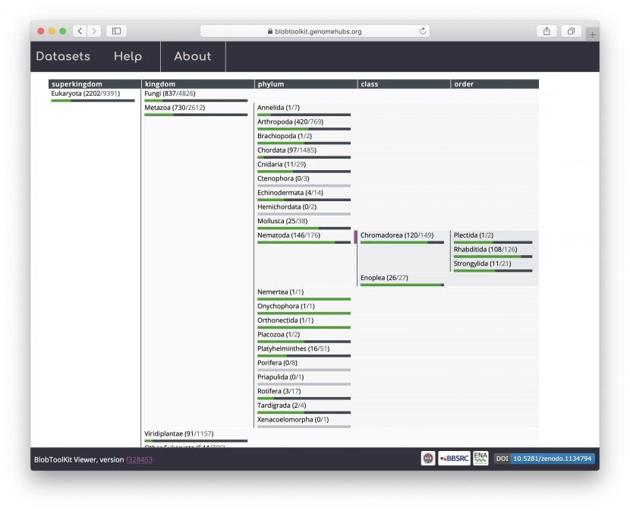
Task: Open the Help tab
Action: point(128,56)
